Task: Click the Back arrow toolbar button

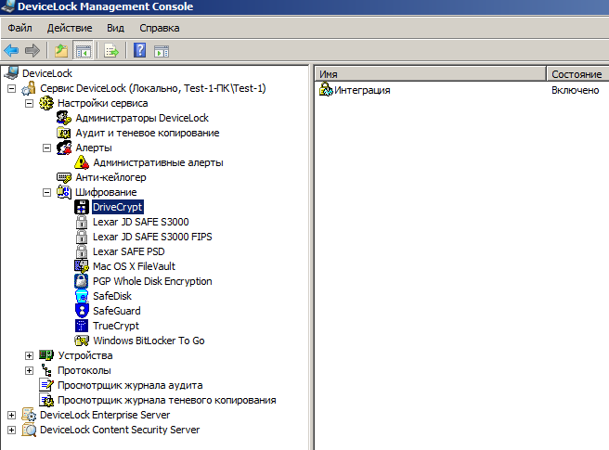Action: point(11,50)
